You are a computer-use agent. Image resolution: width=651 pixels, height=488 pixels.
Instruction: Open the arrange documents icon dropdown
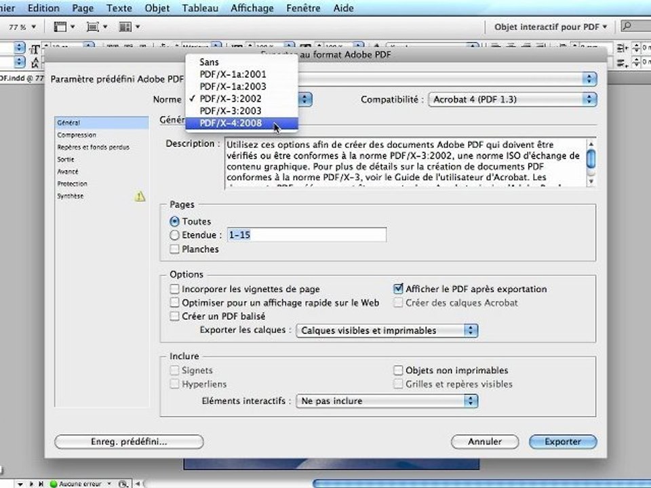tap(129, 27)
